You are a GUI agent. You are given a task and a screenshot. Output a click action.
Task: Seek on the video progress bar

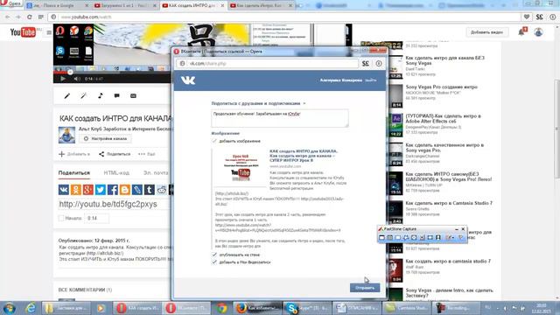(x=112, y=73)
